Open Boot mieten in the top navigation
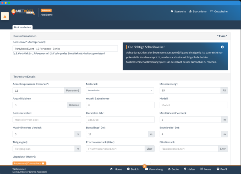 198,12
